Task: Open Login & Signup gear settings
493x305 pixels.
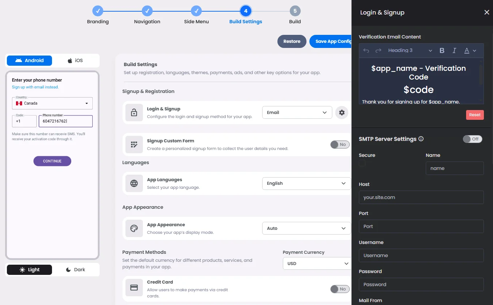Action: 341,113
